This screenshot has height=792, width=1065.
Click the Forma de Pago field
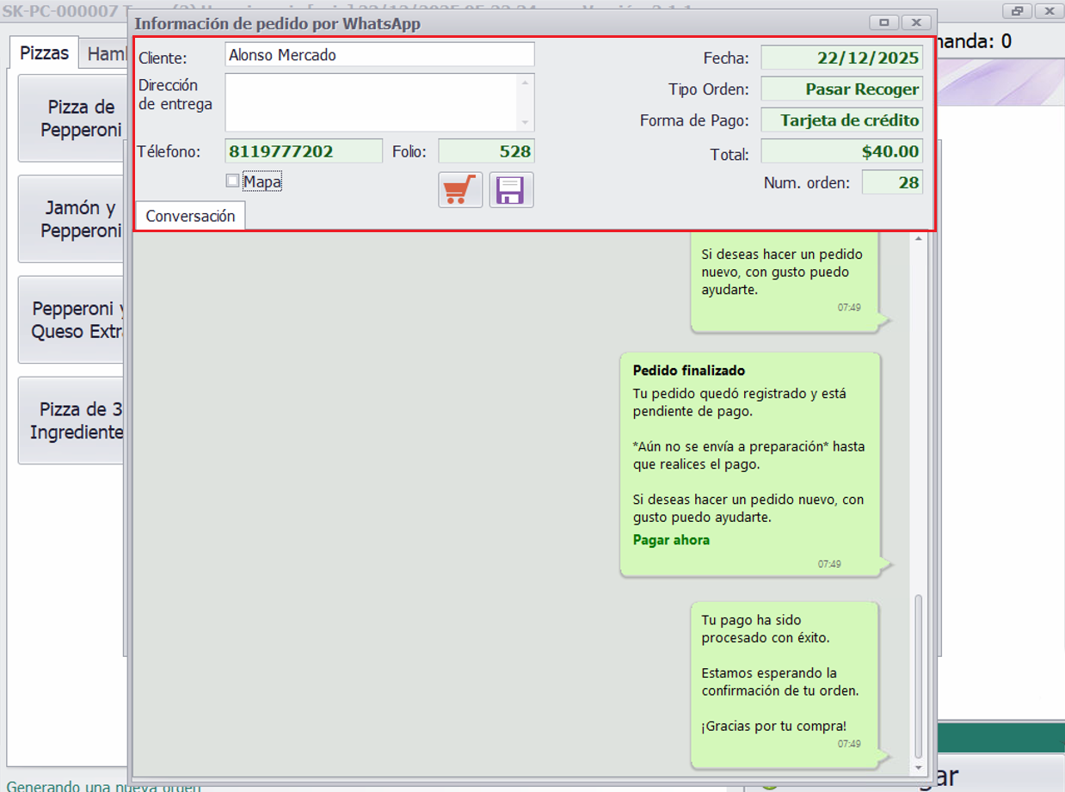841,120
